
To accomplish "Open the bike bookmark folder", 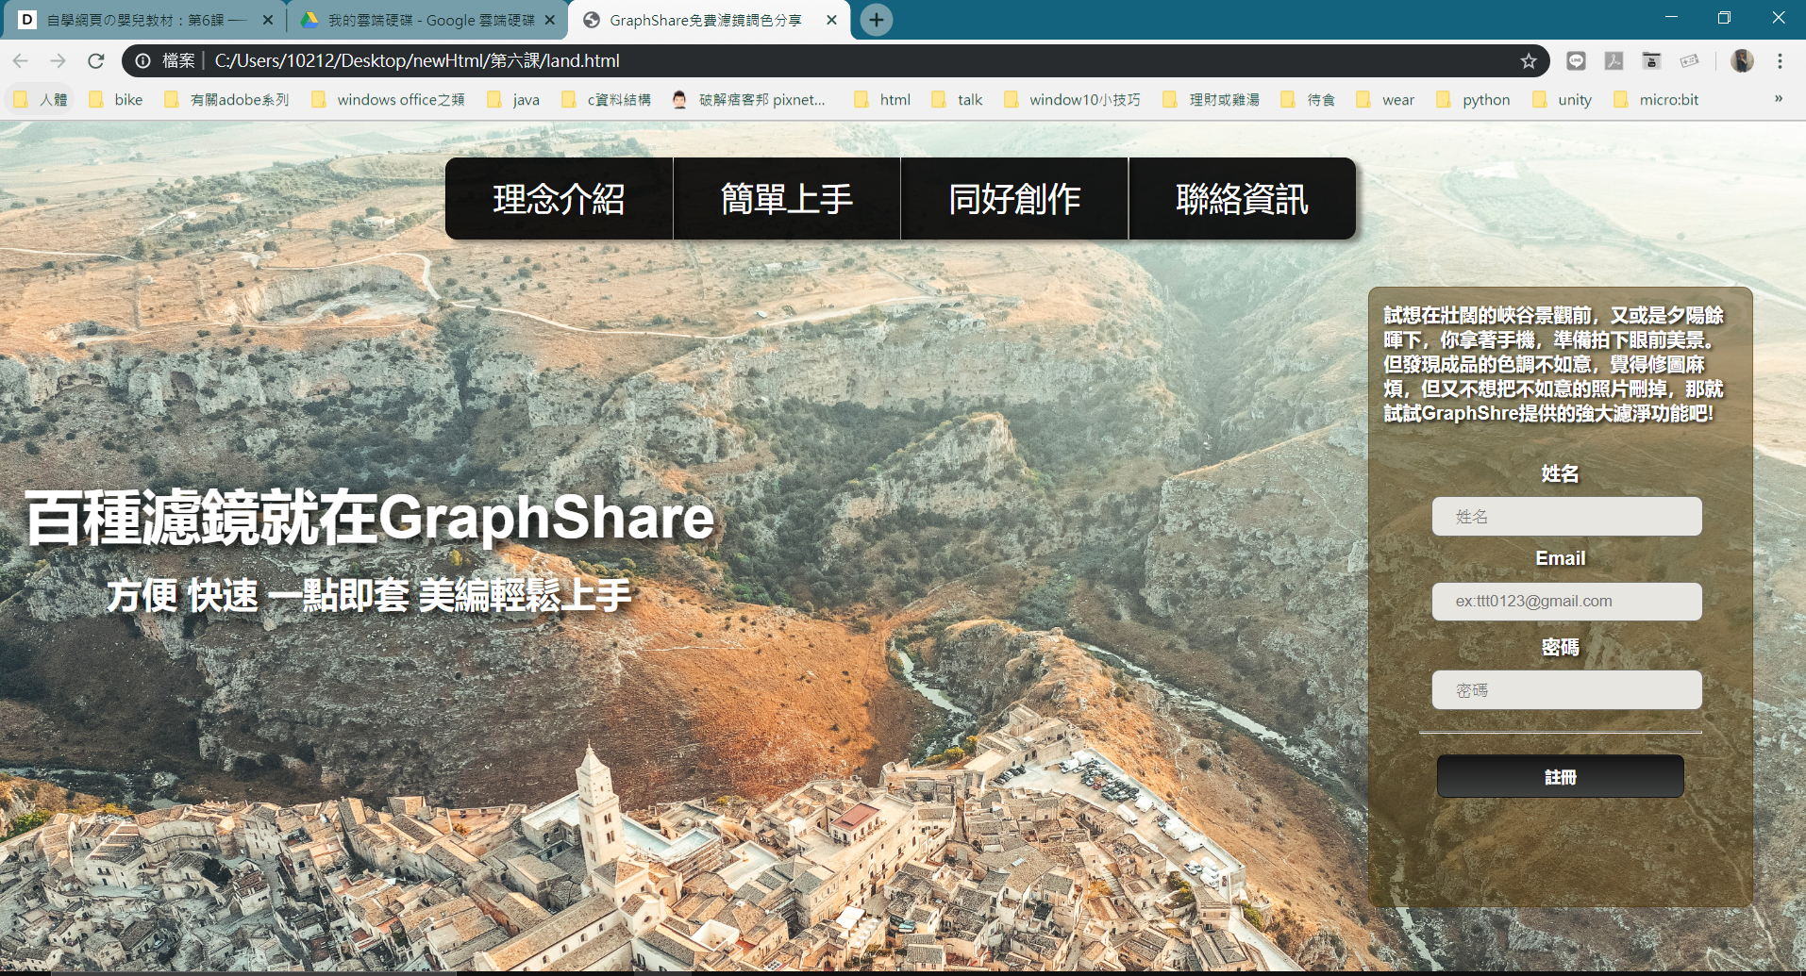I will [x=116, y=100].
